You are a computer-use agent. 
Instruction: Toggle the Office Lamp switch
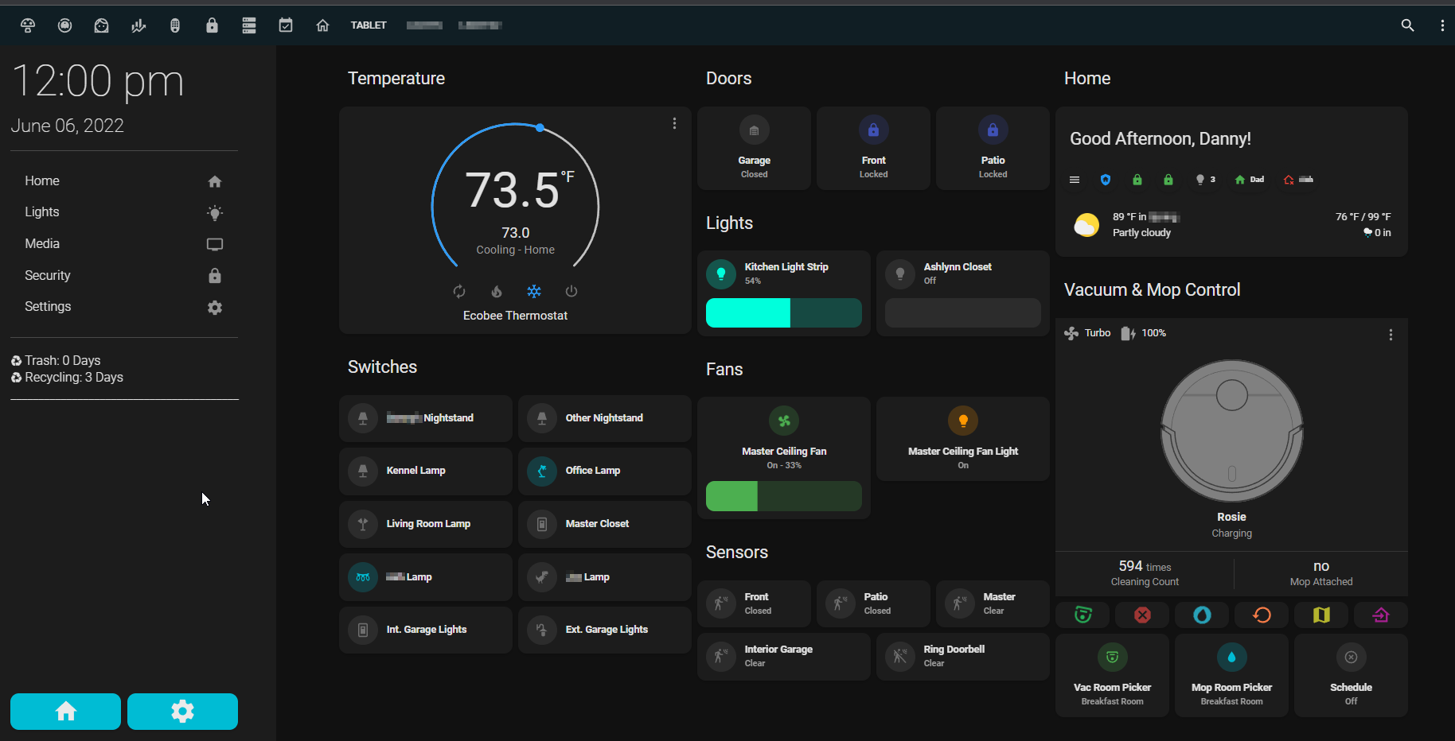pos(604,471)
